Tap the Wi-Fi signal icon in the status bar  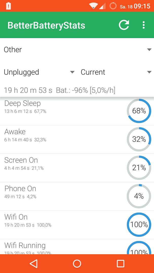(x=93, y=6)
